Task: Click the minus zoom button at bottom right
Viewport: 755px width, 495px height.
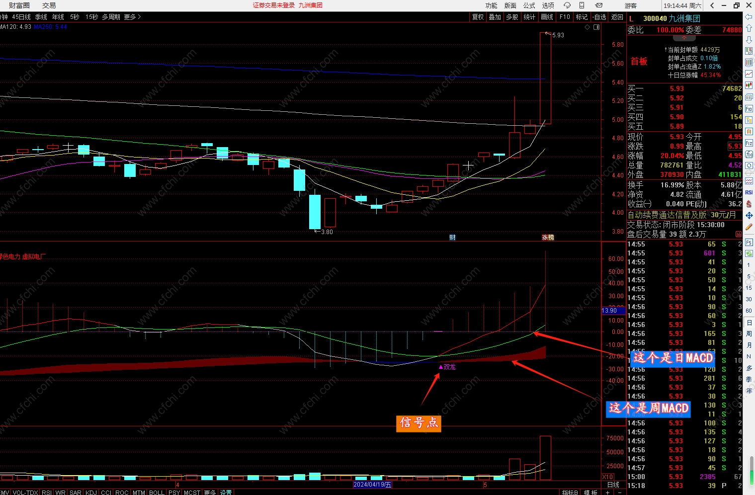Action: (620, 492)
